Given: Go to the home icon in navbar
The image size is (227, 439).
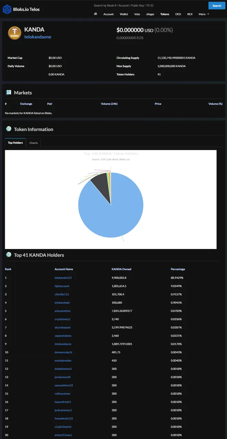Looking at the screenshot, I should point(95,14).
